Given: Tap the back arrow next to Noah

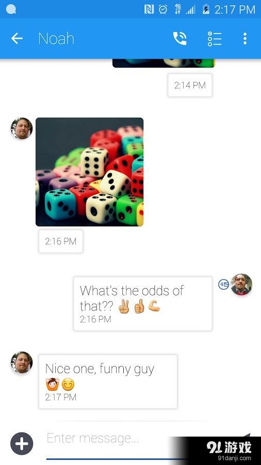Looking at the screenshot, I should (17, 38).
